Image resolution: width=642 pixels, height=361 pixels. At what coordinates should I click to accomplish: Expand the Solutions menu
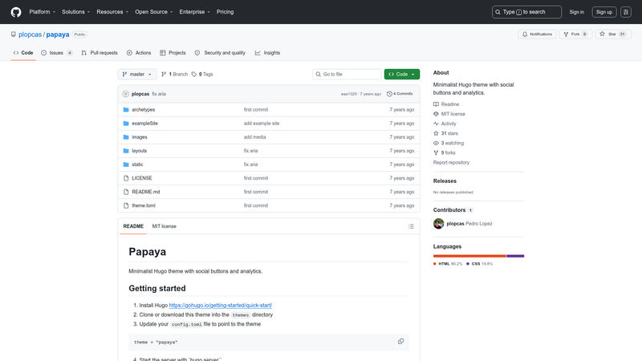(75, 12)
